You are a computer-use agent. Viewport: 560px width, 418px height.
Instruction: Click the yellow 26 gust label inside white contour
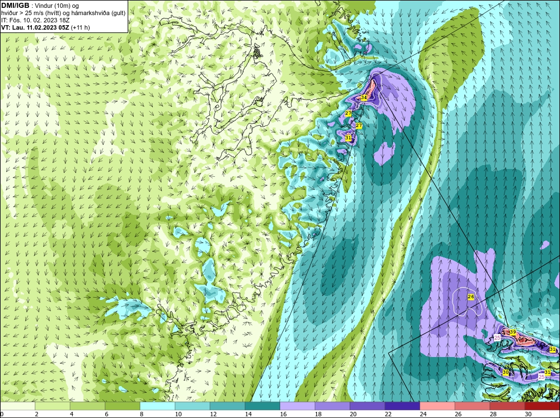471,297
